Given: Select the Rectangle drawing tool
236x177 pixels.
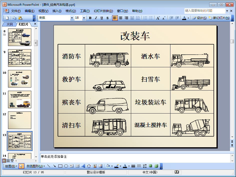Looking at the screenshot, I should pyautogui.click(x=60, y=166).
